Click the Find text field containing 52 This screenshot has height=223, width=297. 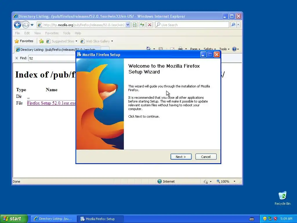coord(52,58)
